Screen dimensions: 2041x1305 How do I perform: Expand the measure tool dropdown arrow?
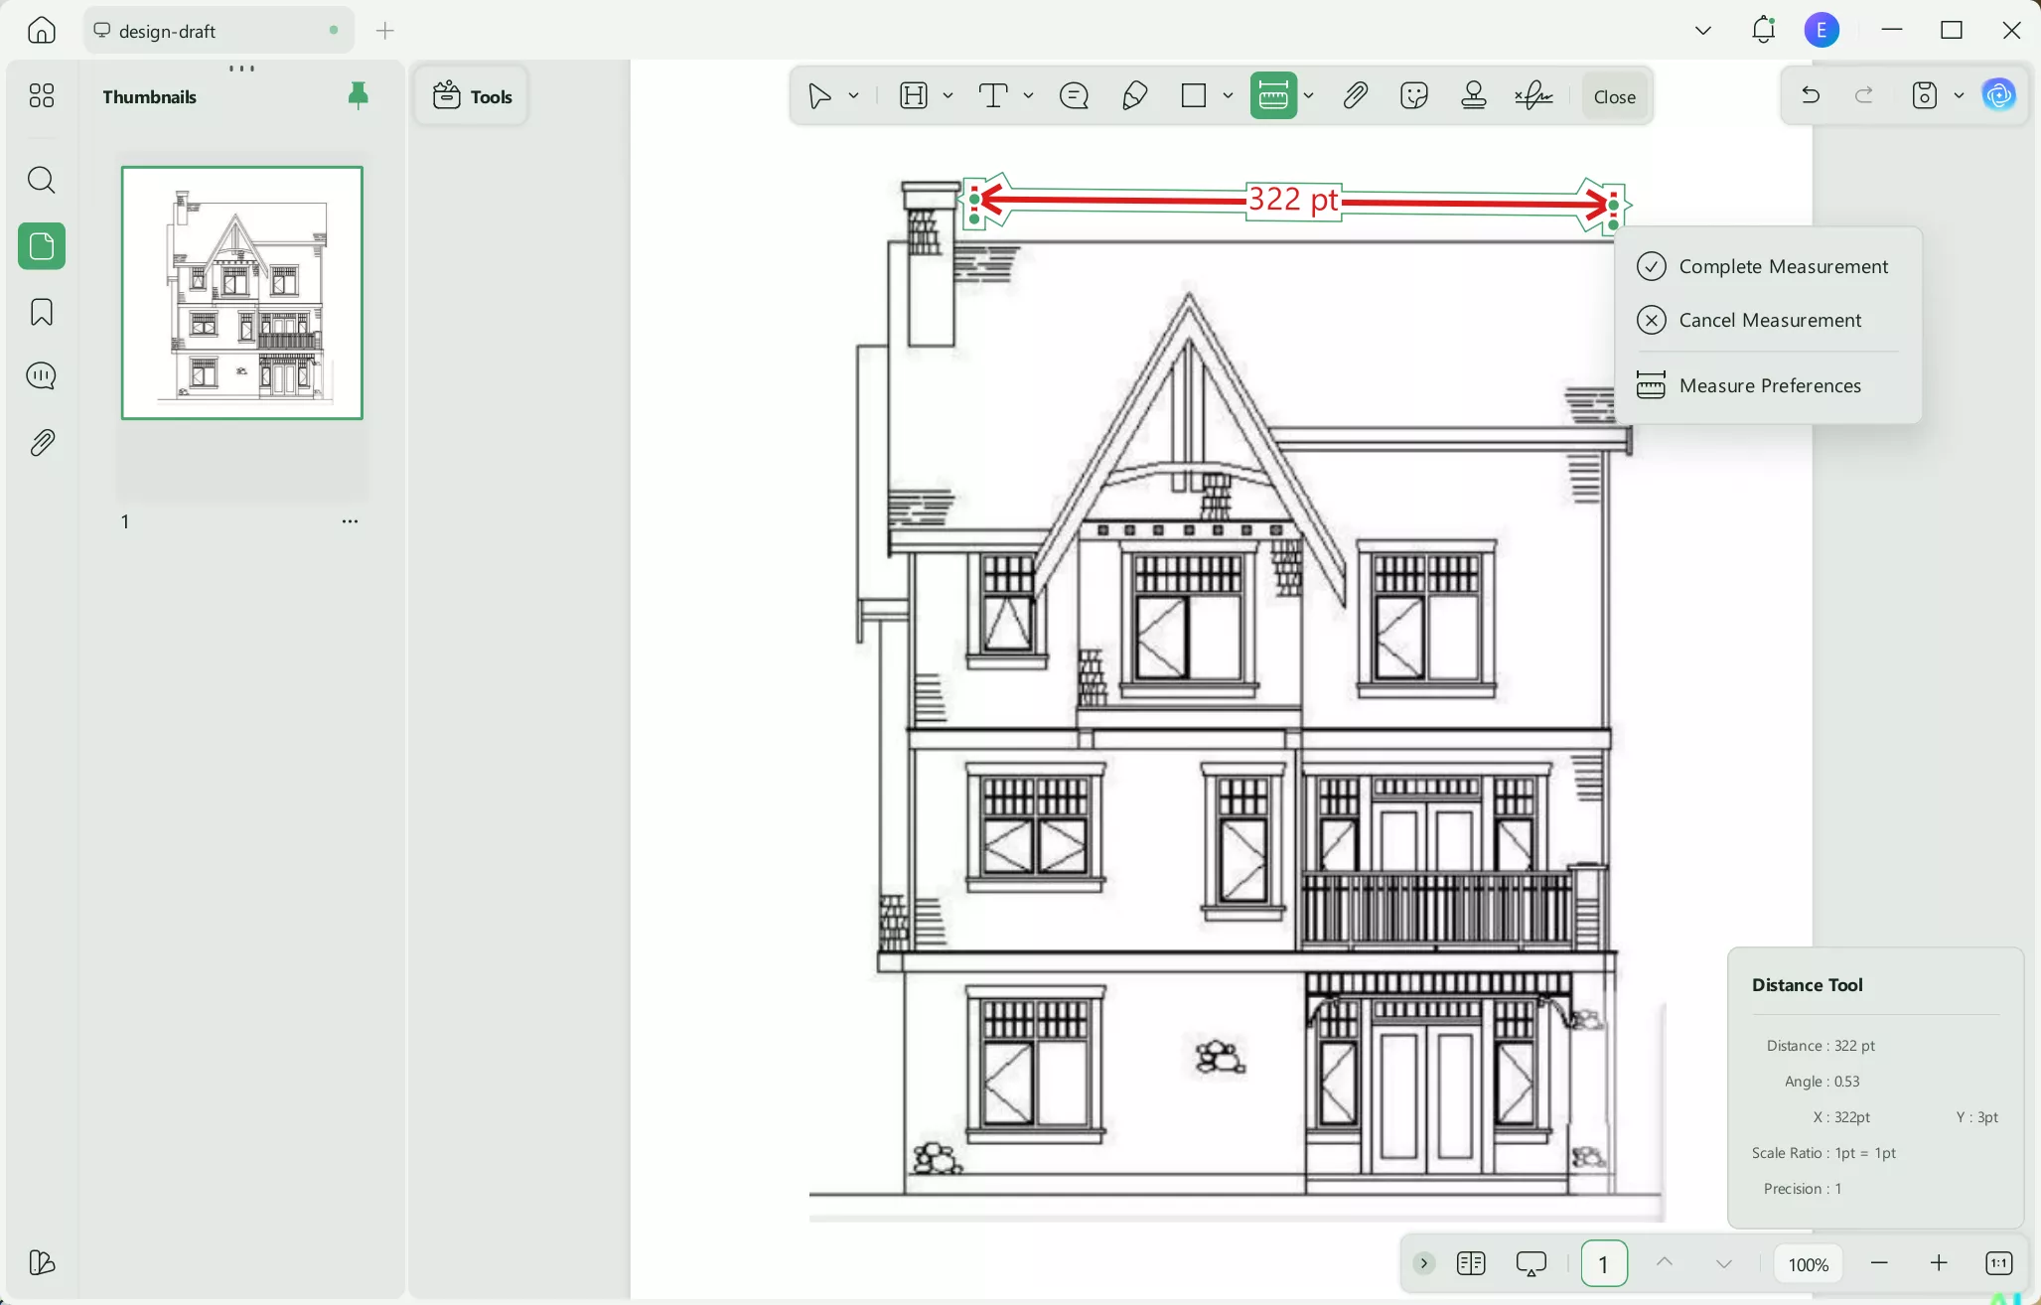[1309, 95]
